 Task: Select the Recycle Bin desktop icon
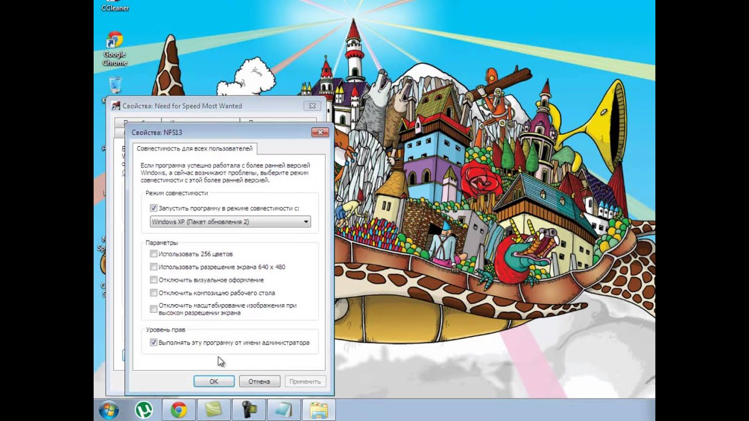coord(115,85)
